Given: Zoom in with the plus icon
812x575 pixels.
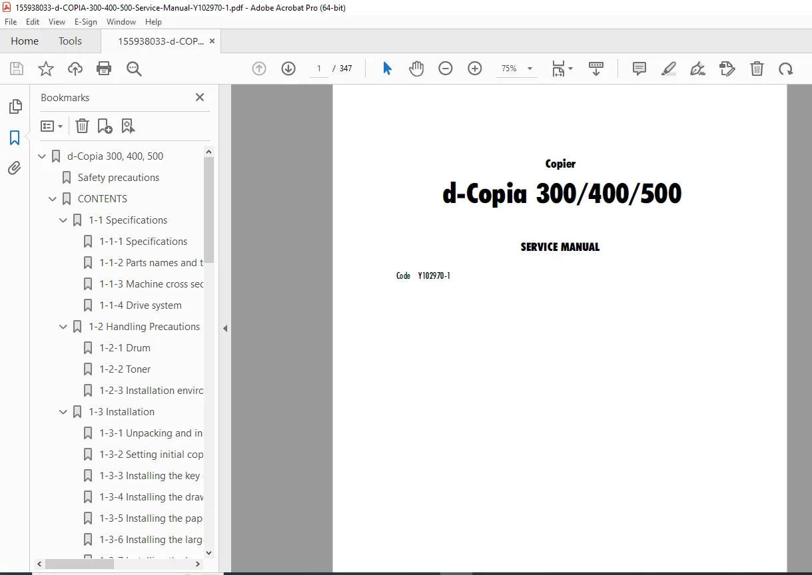Looking at the screenshot, I should tap(475, 69).
